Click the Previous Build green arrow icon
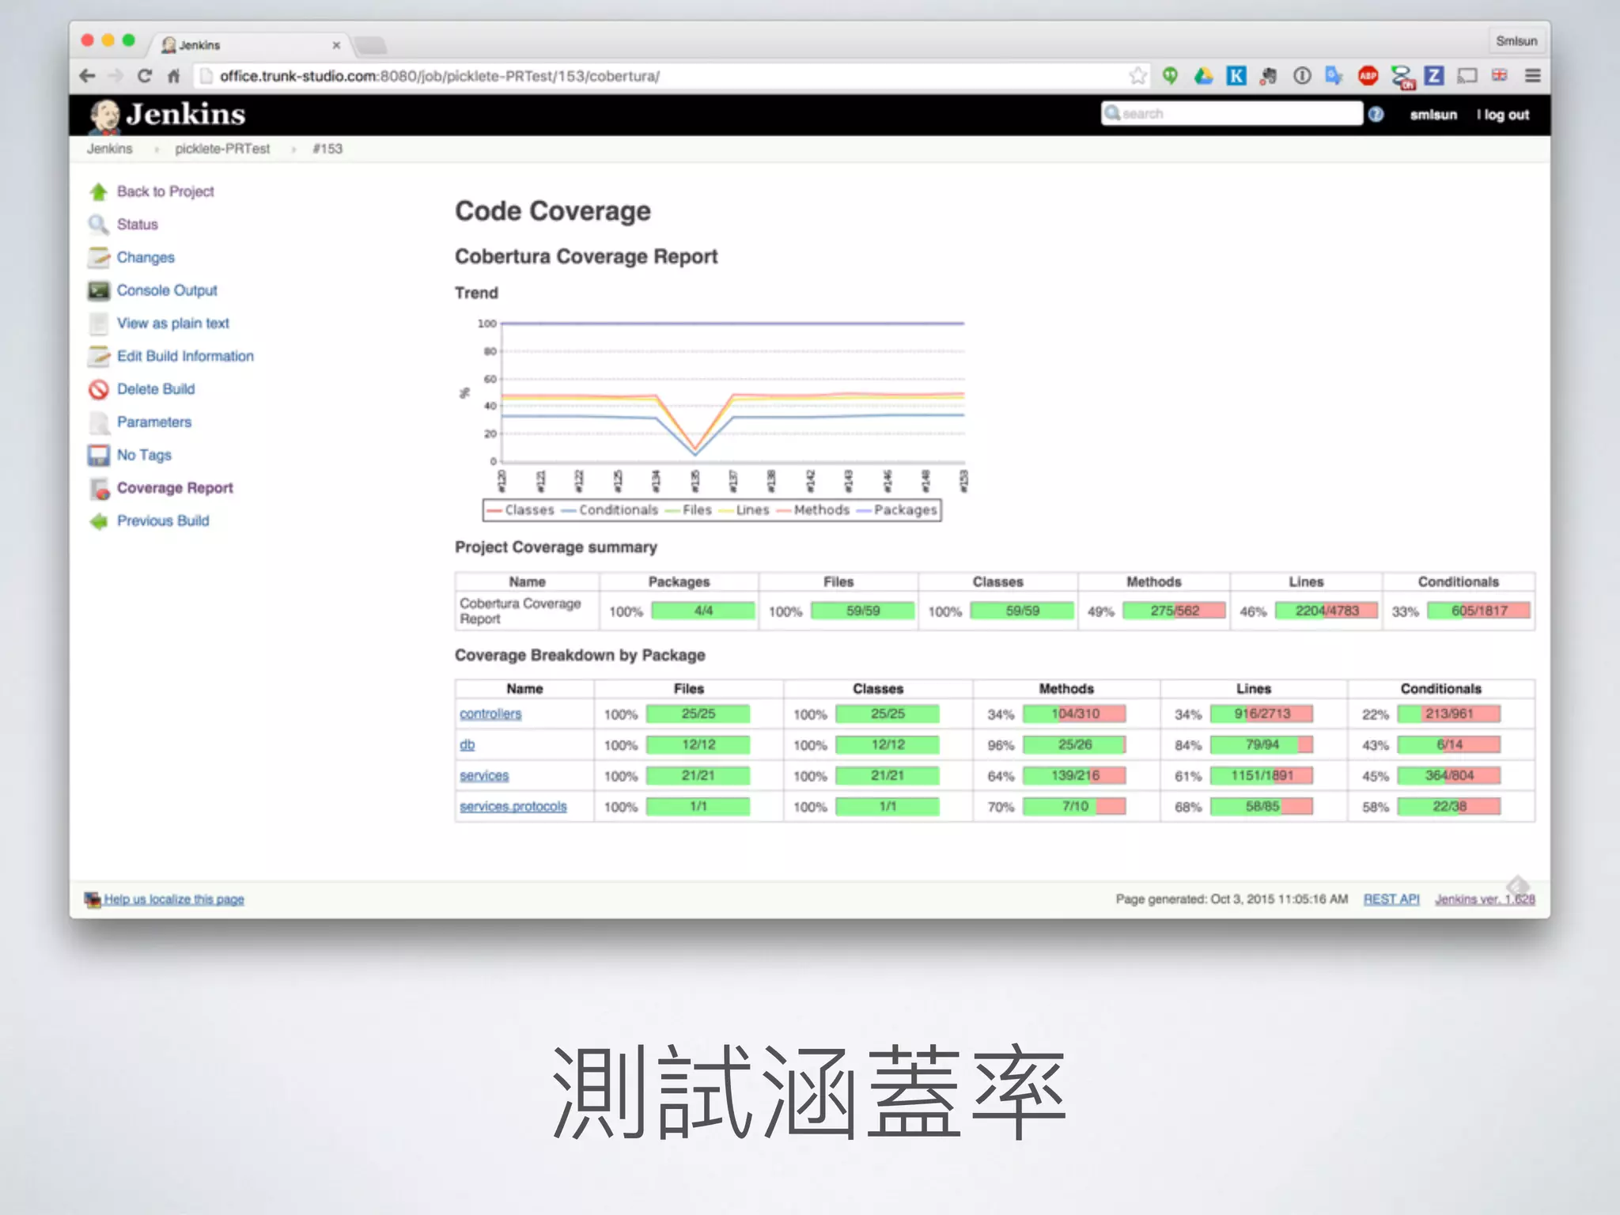Image resolution: width=1620 pixels, height=1215 pixels. click(99, 521)
